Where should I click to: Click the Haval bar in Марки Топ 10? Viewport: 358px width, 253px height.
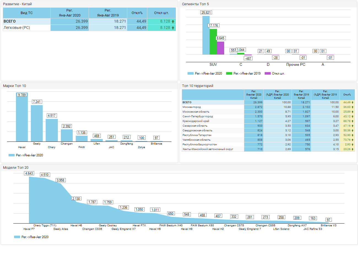22,117
